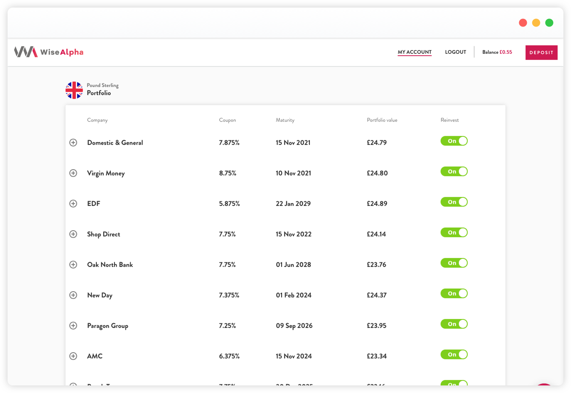This screenshot has width=571, height=393.
Task: Disable reinvest for Oak North Bank
Action: [454, 263]
